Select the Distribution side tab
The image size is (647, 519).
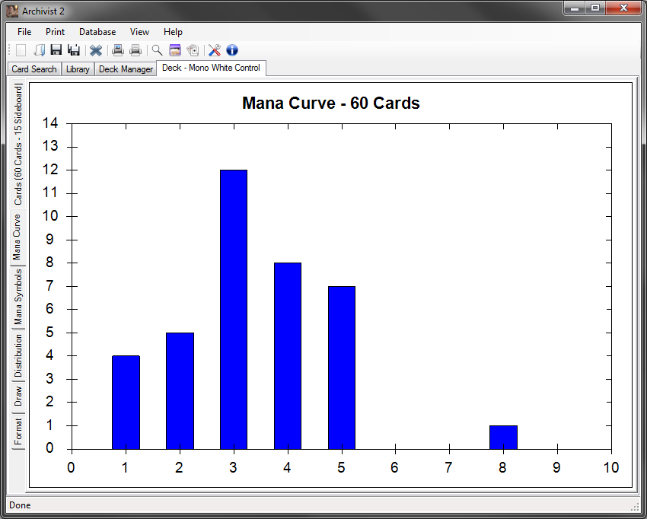[18, 355]
